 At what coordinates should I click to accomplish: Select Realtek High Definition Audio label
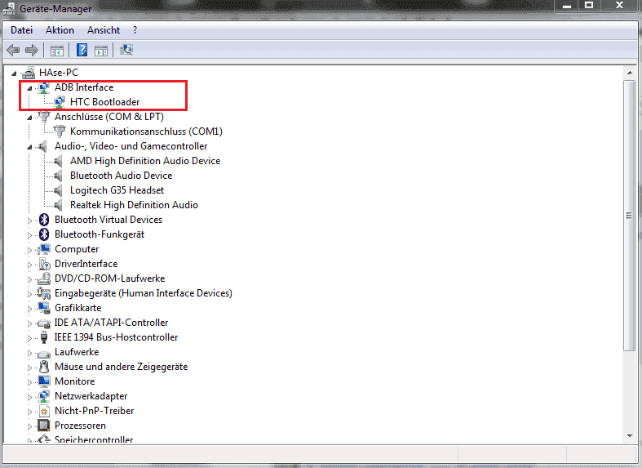134,205
